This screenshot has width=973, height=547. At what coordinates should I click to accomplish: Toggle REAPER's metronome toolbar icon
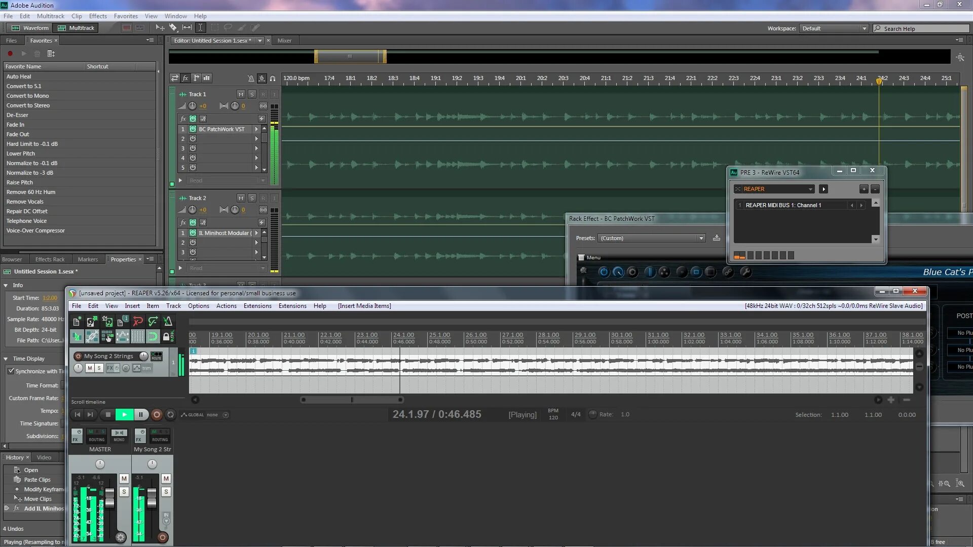click(168, 322)
